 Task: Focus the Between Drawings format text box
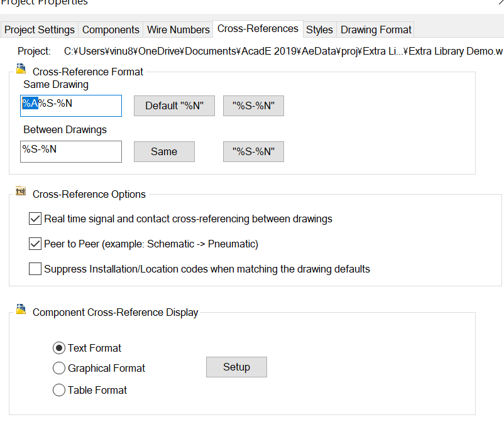[70, 151]
